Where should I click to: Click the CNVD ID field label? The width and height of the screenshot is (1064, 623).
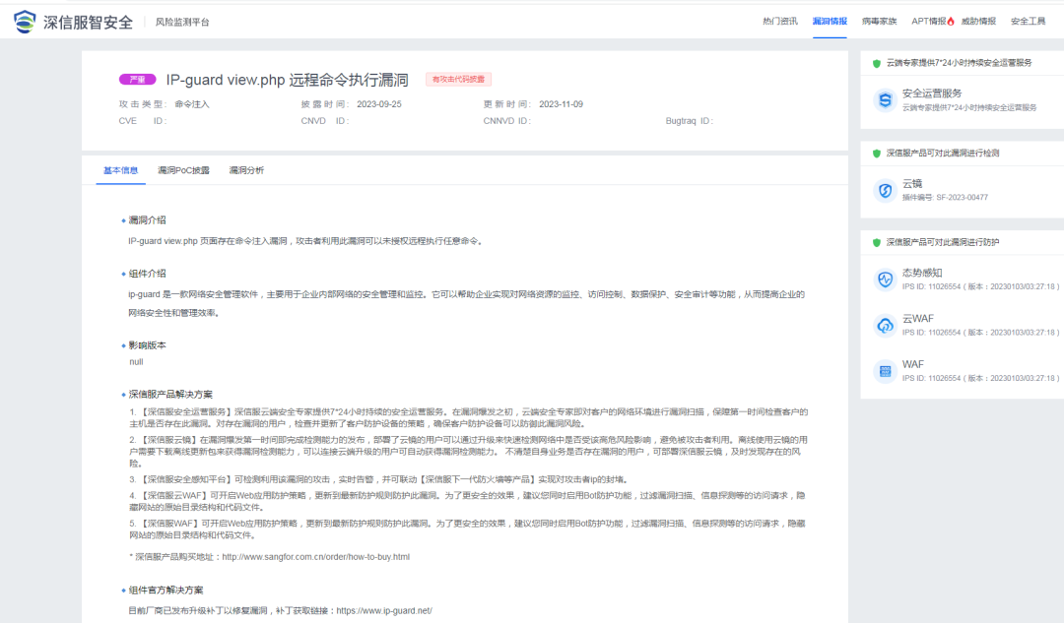pyautogui.click(x=325, y=121)
